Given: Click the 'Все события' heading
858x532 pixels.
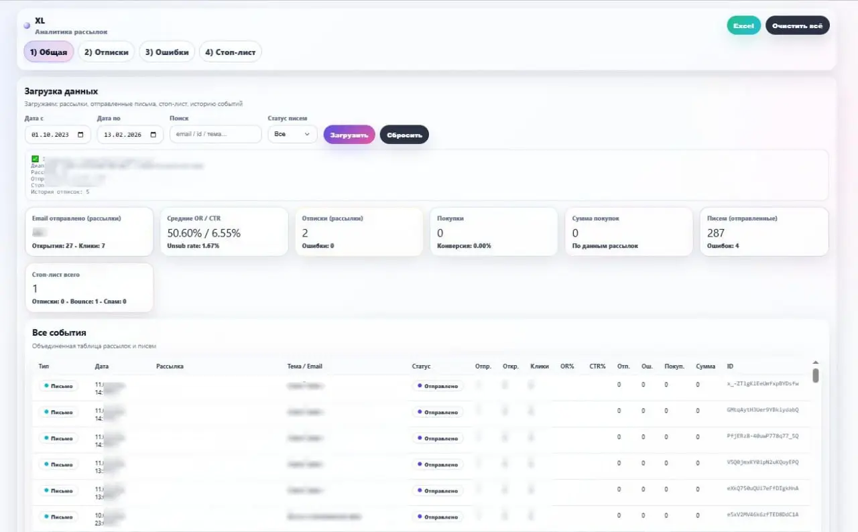Looking at the screenshot, I should [59, 332].
